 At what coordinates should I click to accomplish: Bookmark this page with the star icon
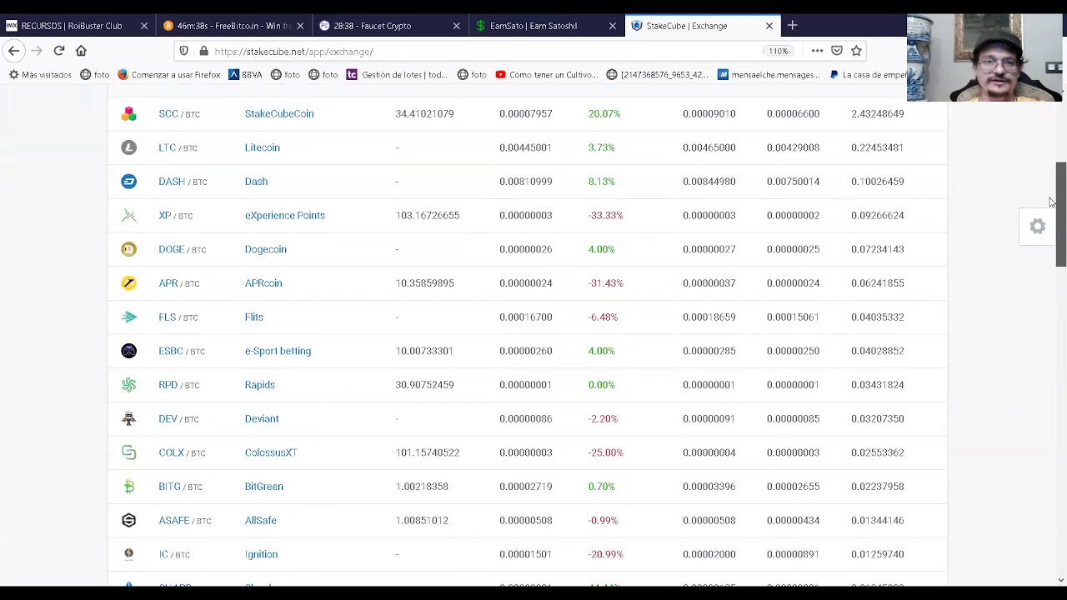pos(856,51)
